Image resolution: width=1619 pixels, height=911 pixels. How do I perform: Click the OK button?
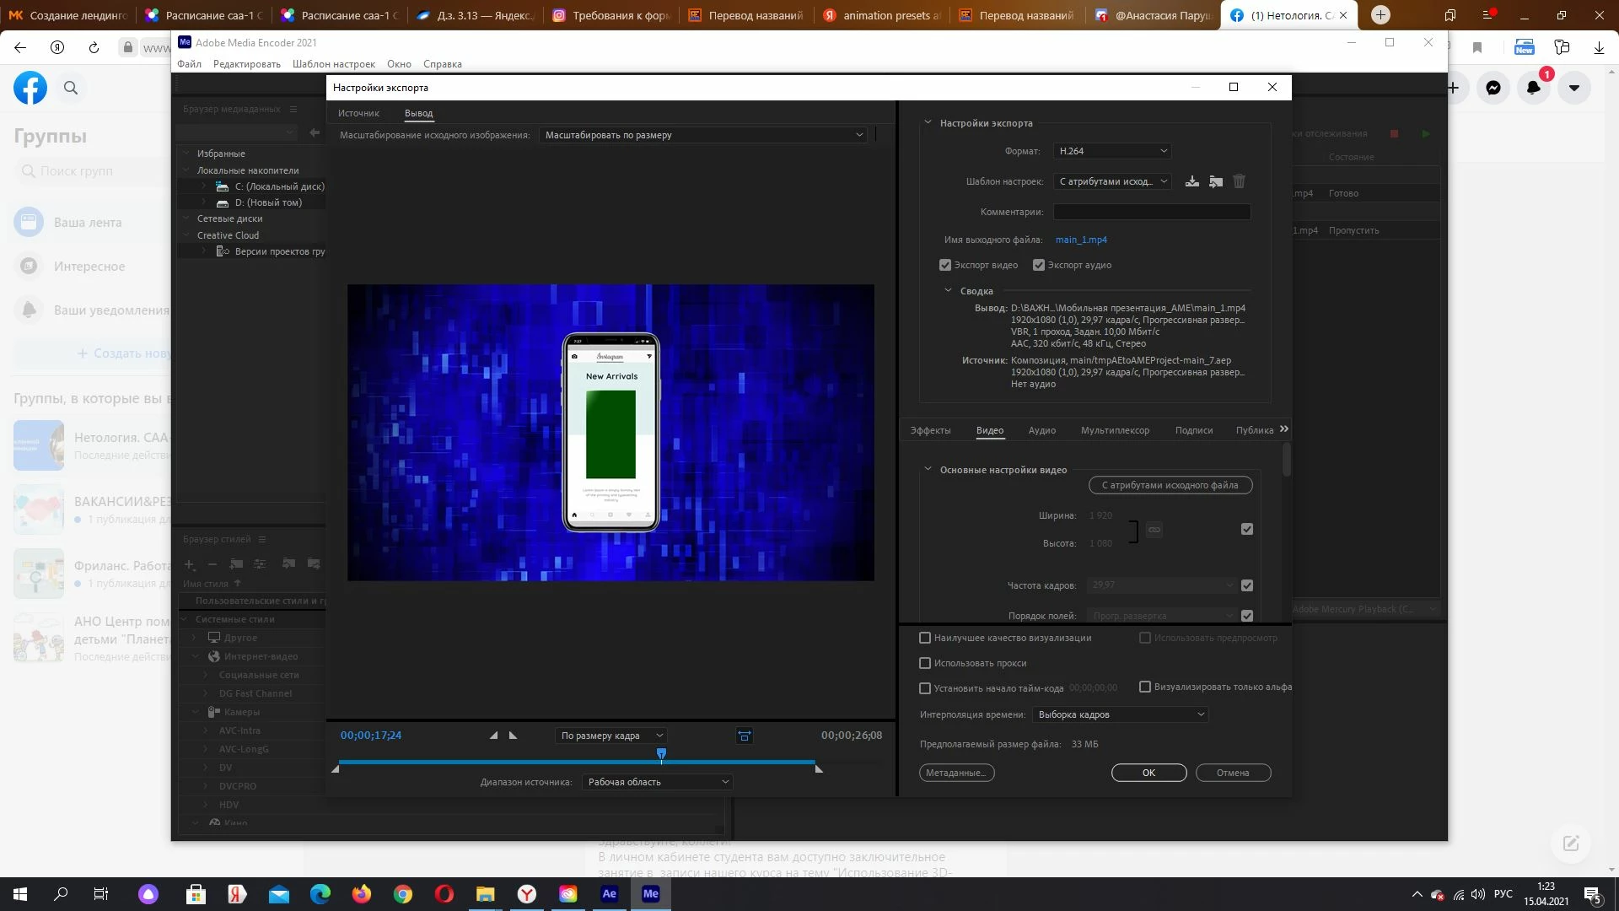pos(1148,773)
